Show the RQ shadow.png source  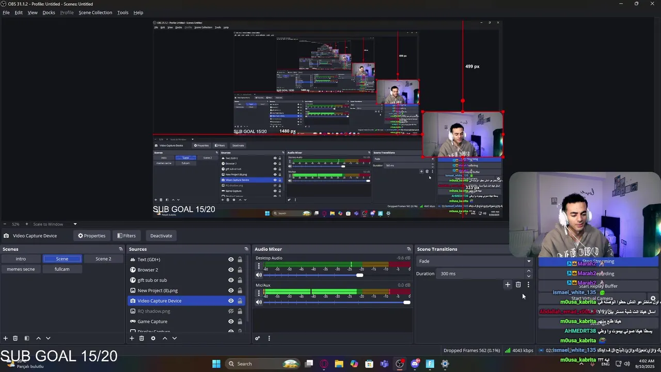(x=231, y=311)
